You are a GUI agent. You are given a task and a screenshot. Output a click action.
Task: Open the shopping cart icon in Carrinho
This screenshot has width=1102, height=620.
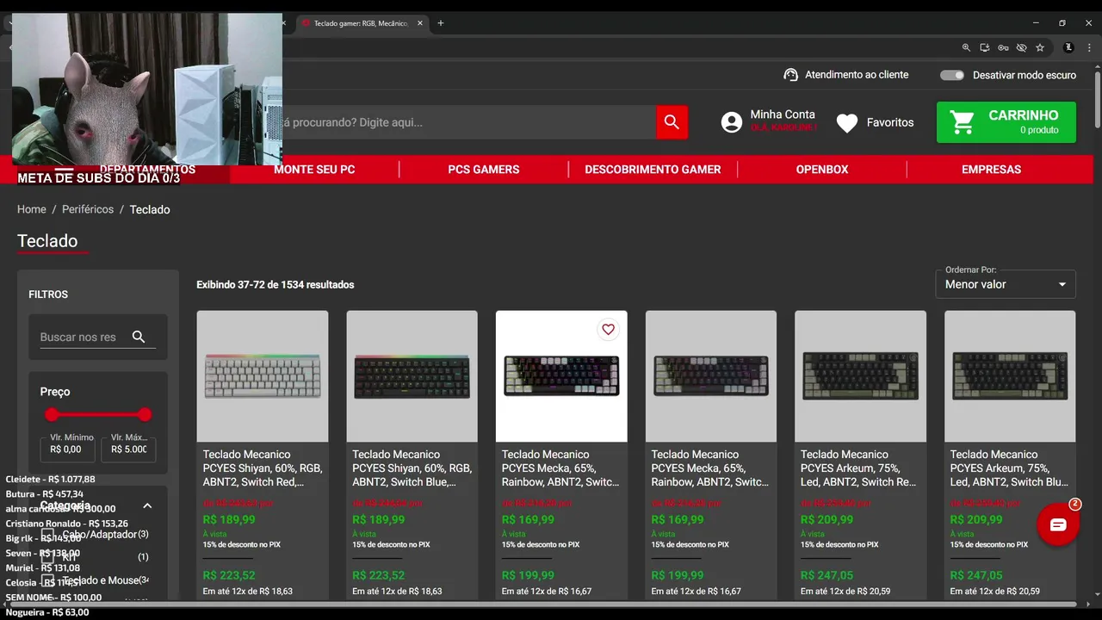click(x=962, y=122)
